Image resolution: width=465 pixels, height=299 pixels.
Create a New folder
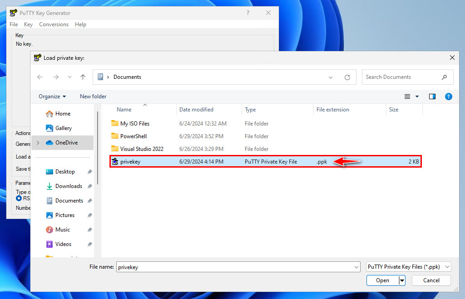tap(93, 96)
